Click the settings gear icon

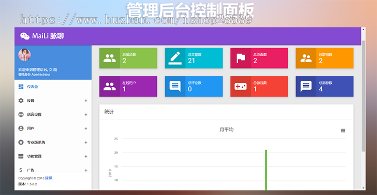coord(21,100)
